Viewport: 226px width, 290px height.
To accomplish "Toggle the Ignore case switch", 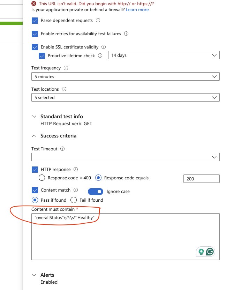I will (96, 192).
